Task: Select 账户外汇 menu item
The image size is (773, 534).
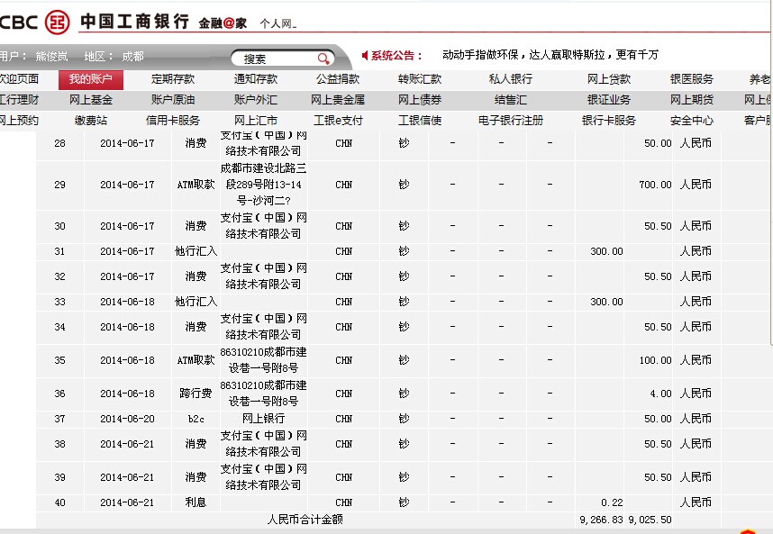Action: pos(255,100)
